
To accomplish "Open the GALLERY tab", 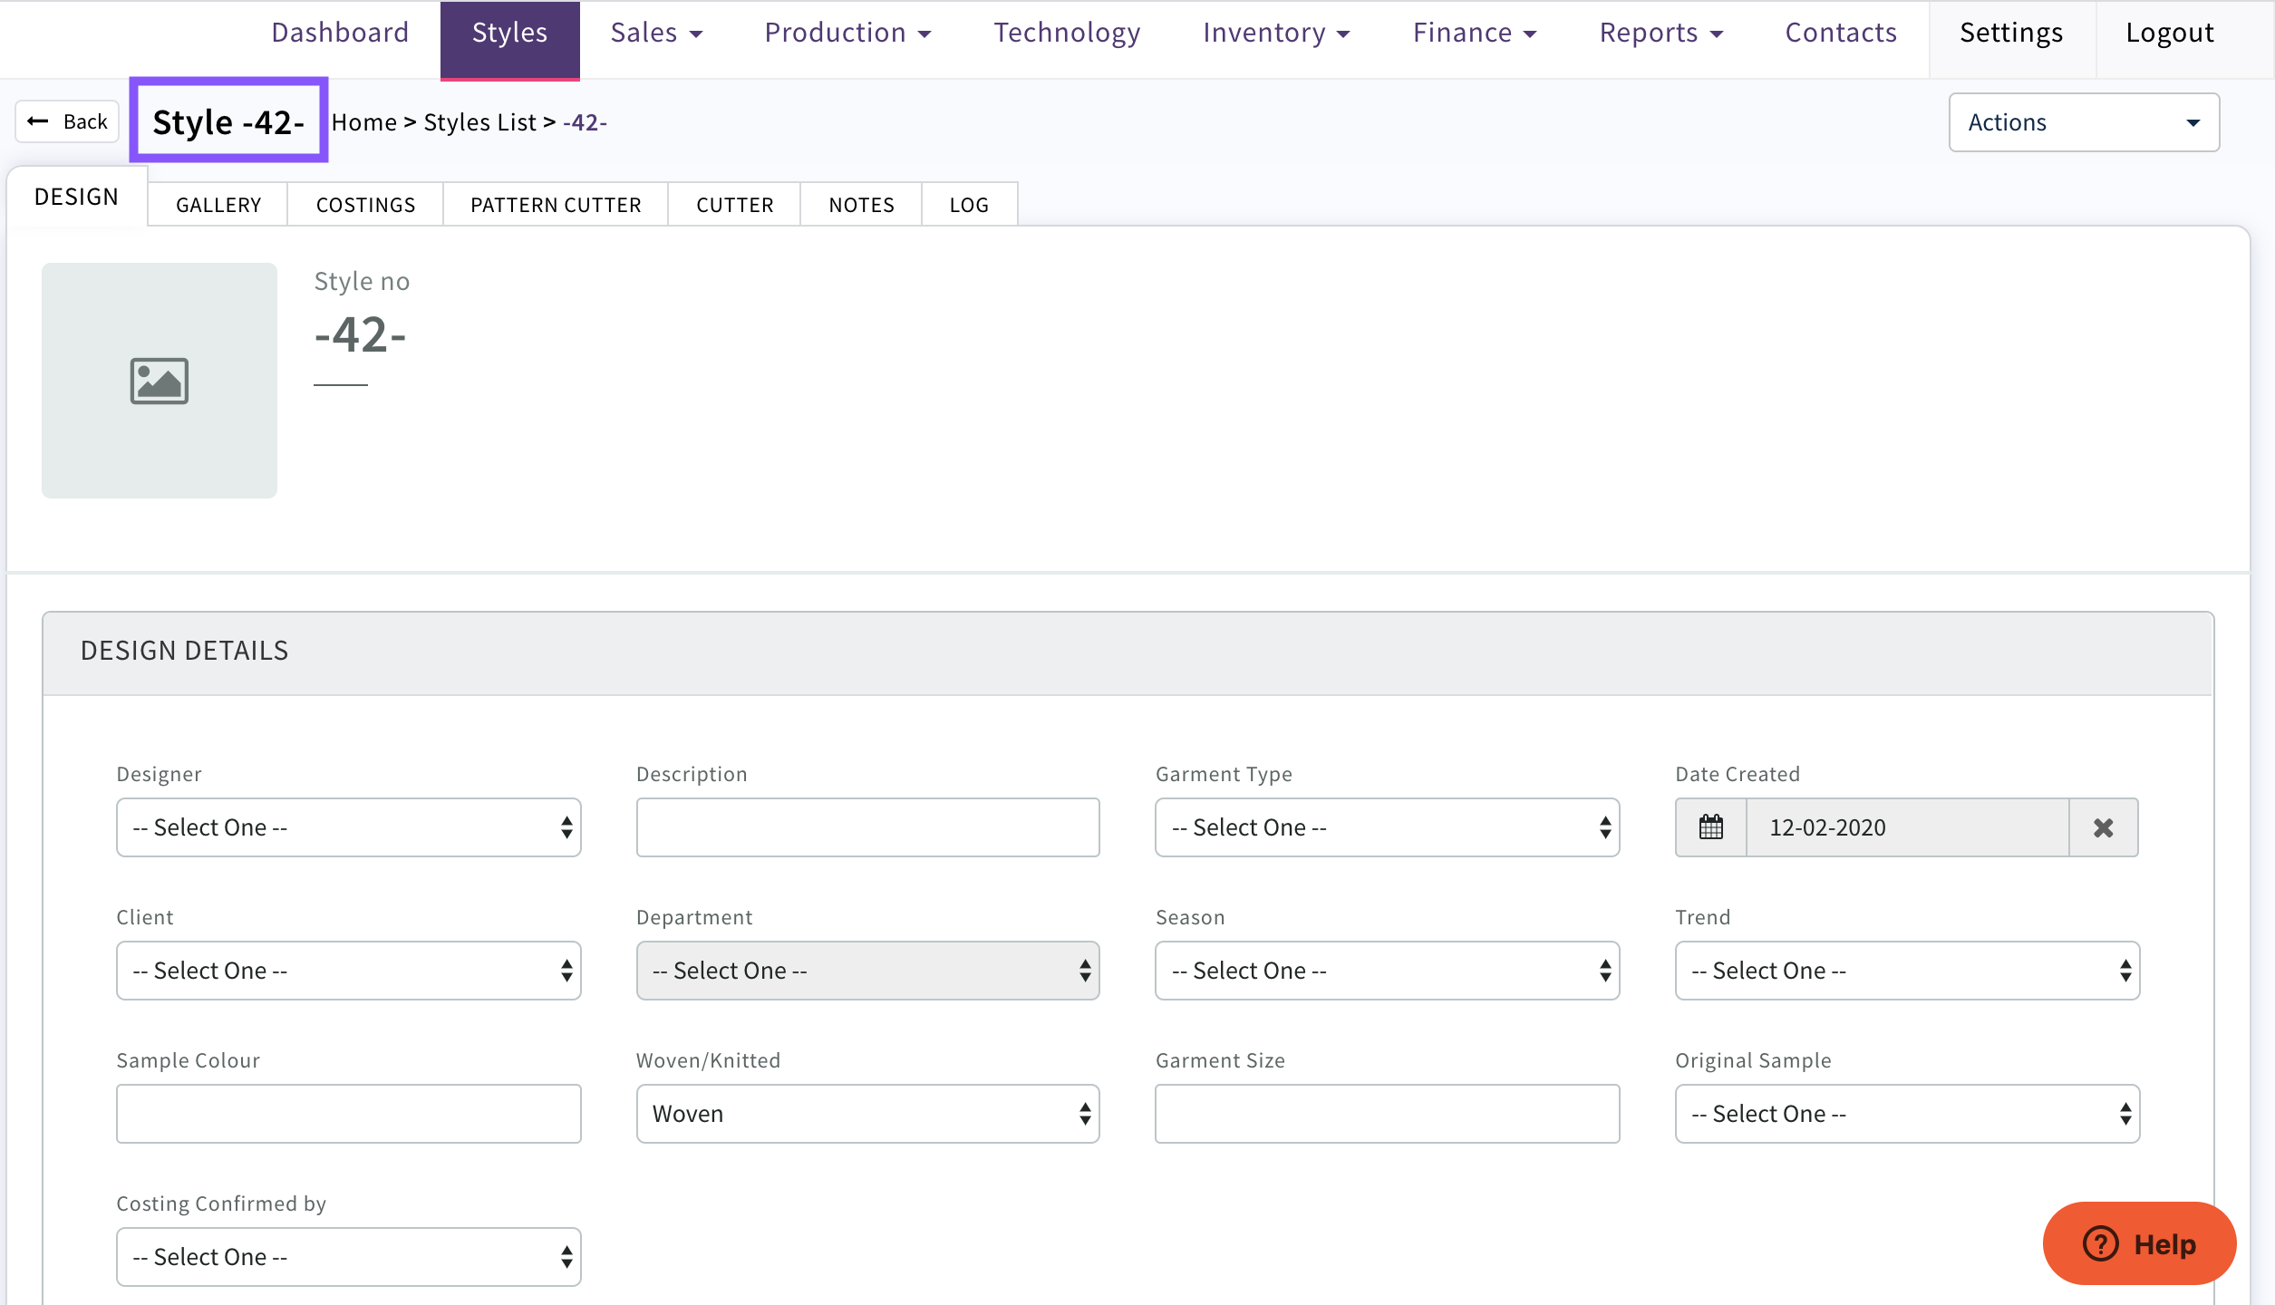I will coord(218,205).
